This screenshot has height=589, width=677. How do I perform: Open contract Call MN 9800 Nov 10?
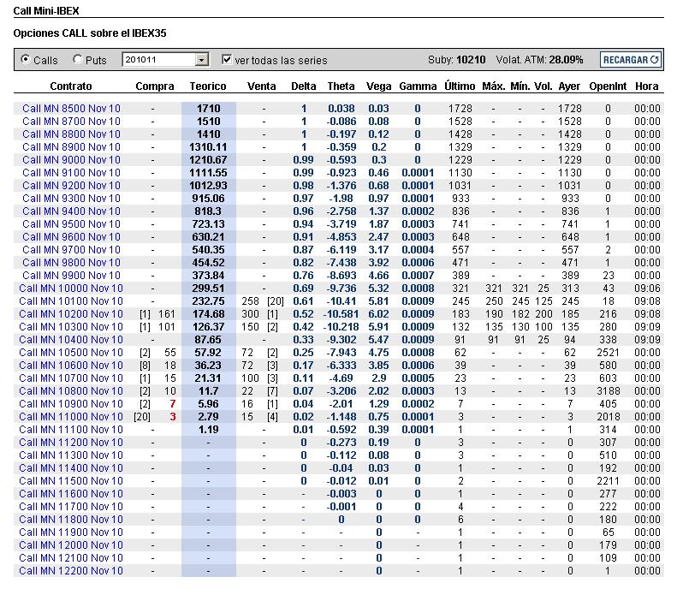(71, 263)
